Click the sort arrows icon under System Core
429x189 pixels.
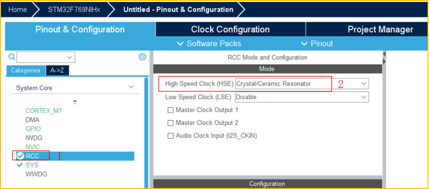[x=75, y=102]
